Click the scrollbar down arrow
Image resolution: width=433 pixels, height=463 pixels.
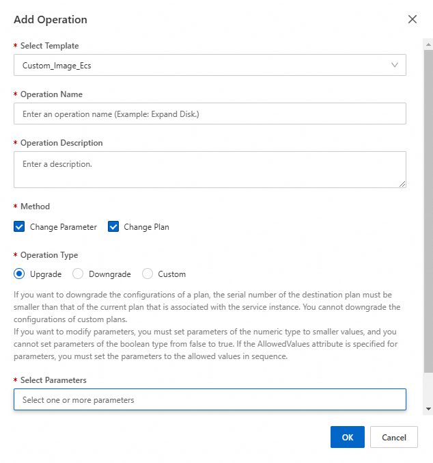click(x=428, y=408)
